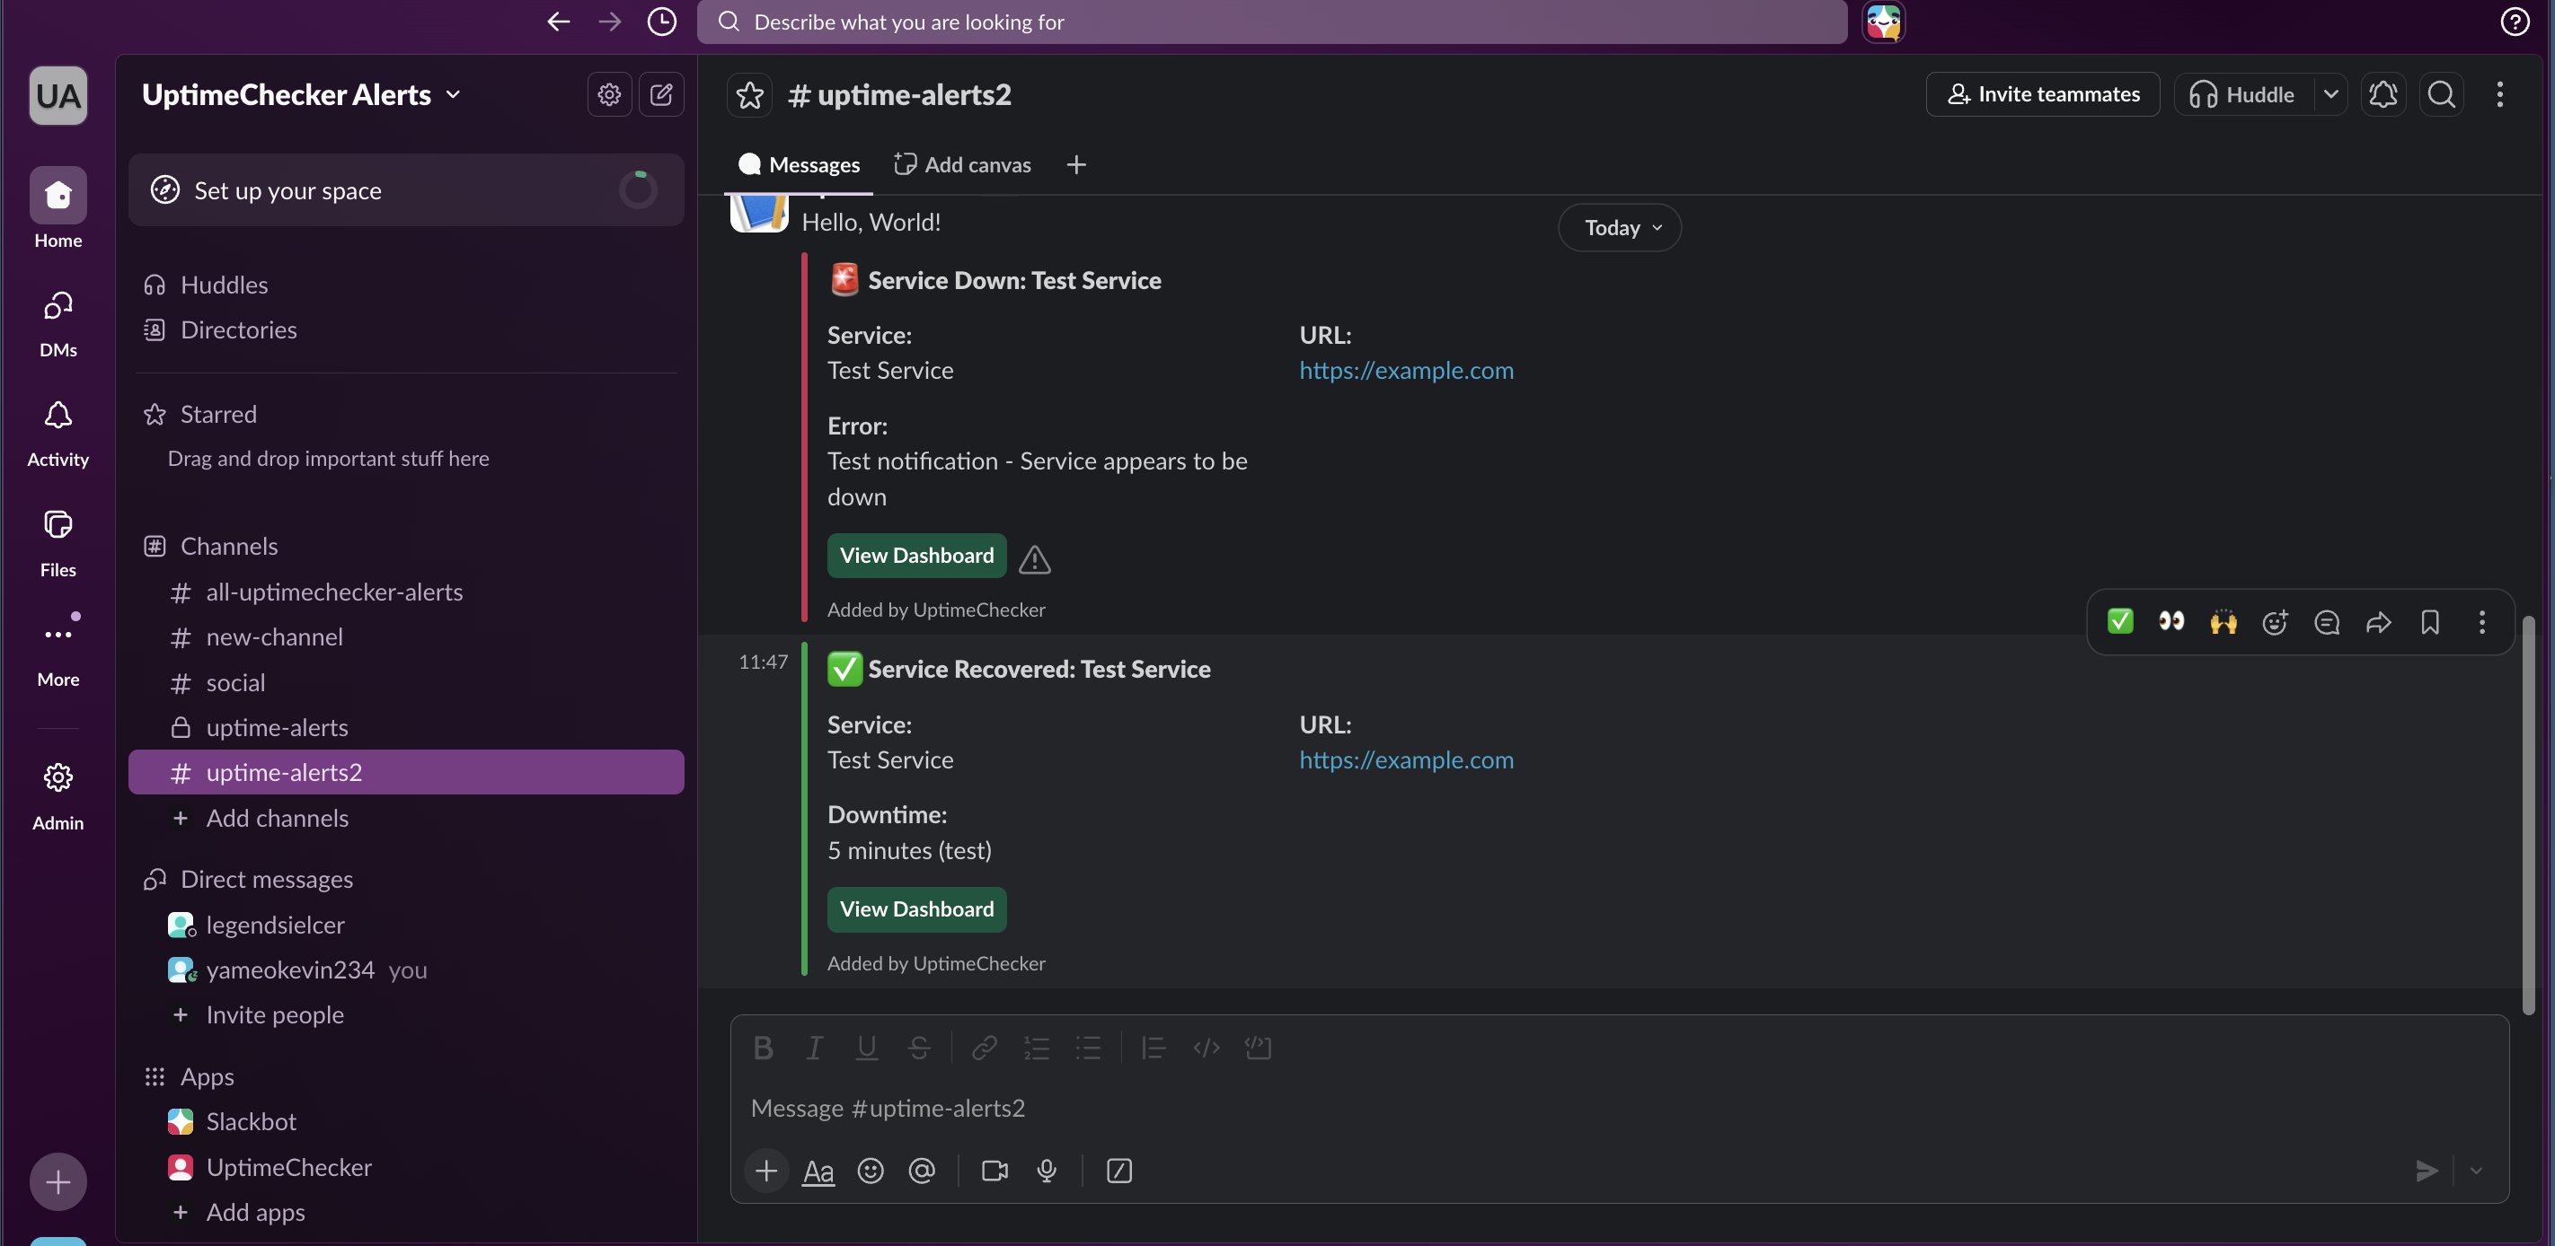Image resolution: width=2555 pixels, height=1246 pixels.
Task: Bookmark the message for later
Action: click(x=2430, y=621)
